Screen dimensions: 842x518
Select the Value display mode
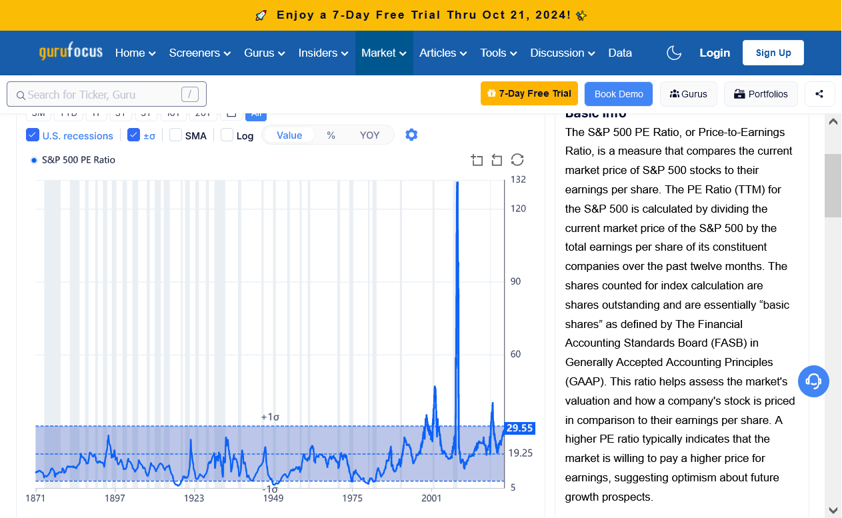click(x=289, y=135)
